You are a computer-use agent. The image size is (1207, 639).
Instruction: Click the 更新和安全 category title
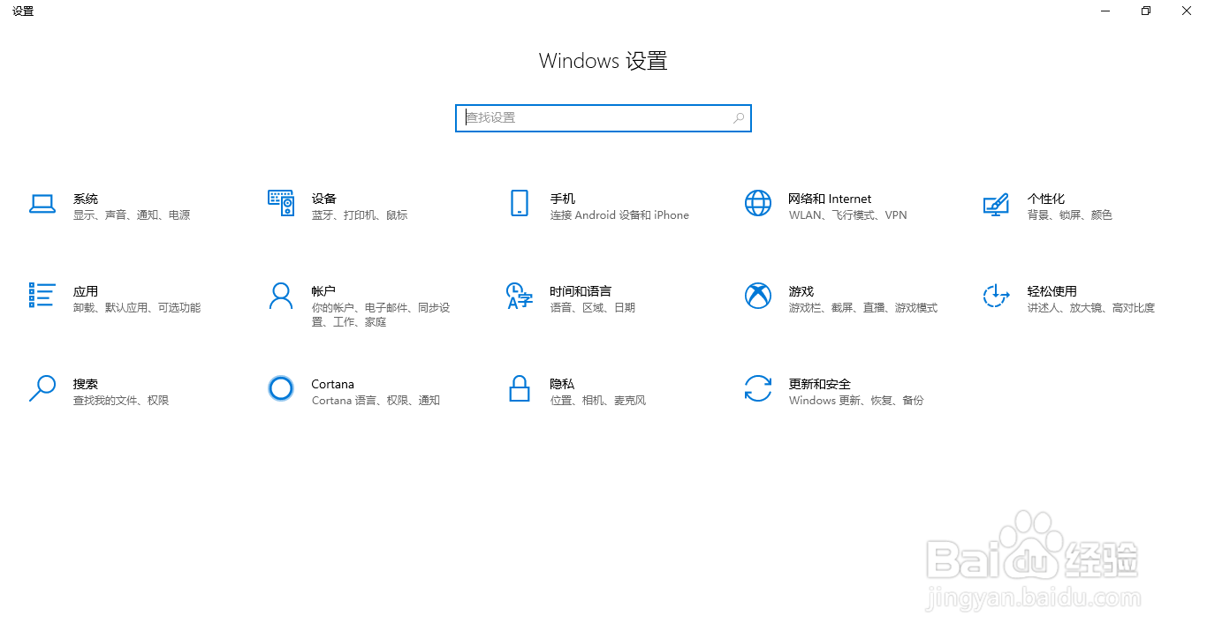tap(820, 384)
